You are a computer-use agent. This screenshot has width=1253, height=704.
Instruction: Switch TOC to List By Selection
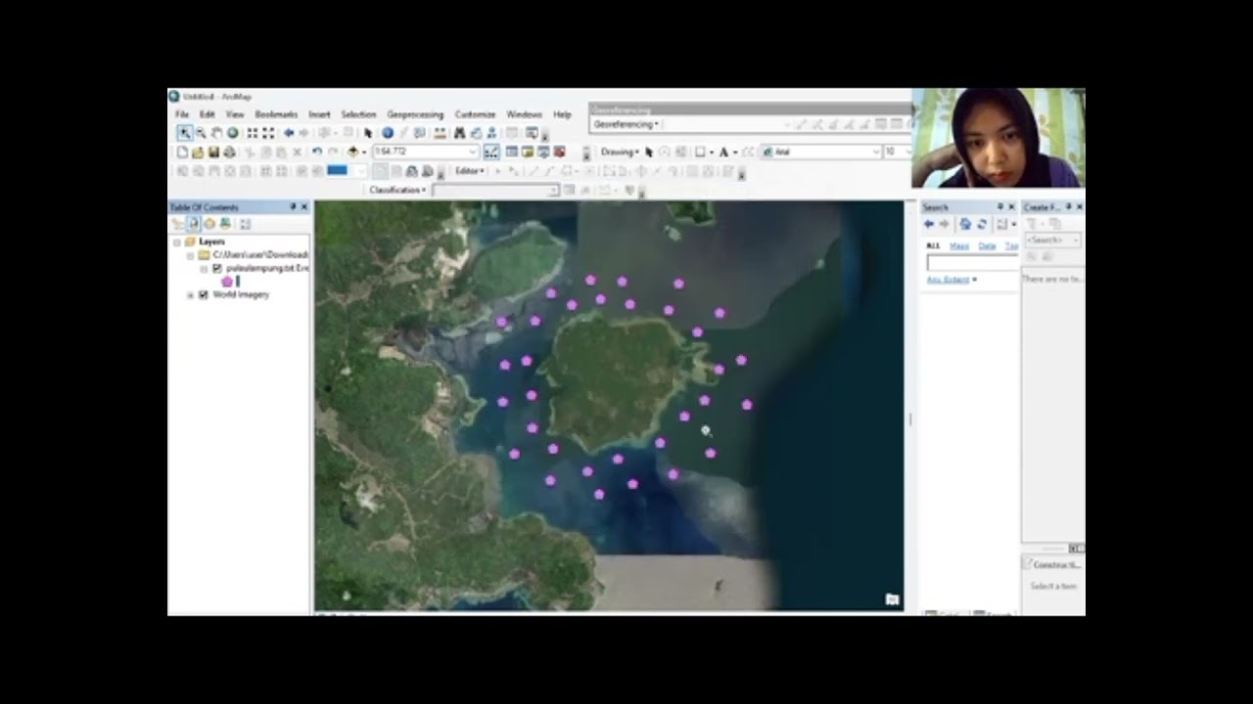tap(225, 224)
